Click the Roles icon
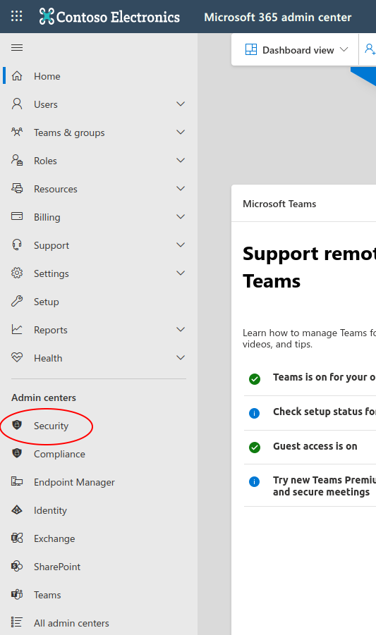 click(x=17, y=161)
